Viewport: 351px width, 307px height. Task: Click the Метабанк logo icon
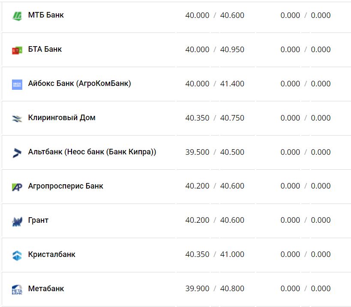tap(17, 289)
